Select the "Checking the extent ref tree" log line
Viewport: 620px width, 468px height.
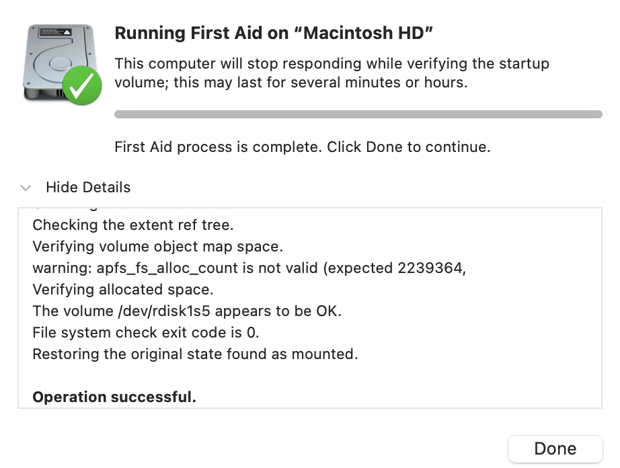pos(133,225)
